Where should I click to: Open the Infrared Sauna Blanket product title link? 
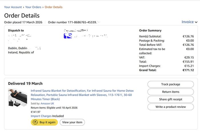[82, 95]
